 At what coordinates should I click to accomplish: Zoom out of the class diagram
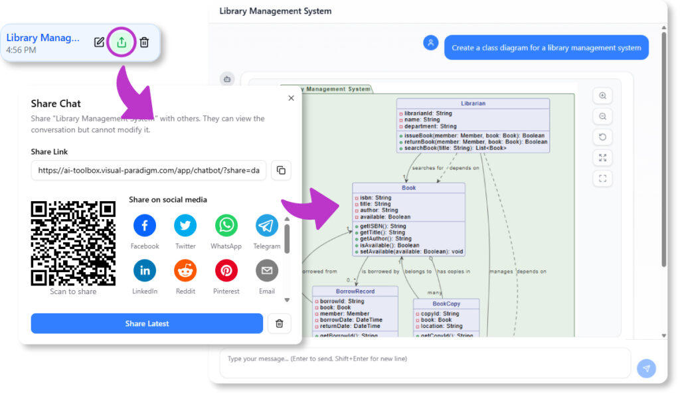[602, 116]
